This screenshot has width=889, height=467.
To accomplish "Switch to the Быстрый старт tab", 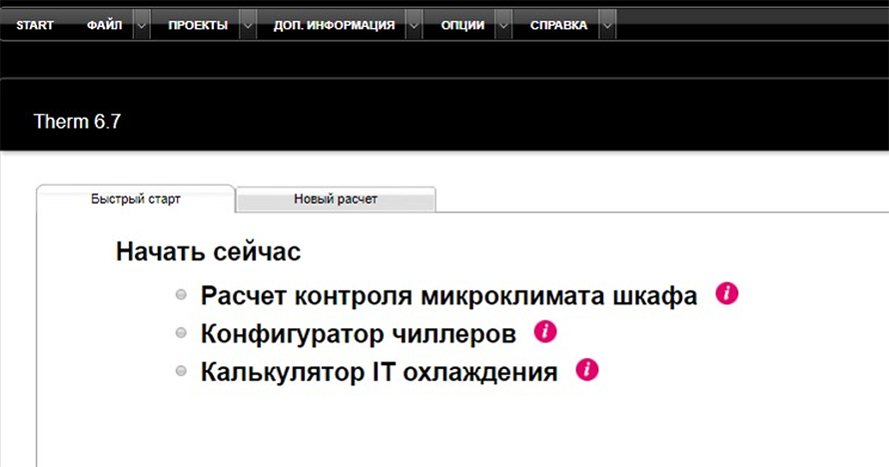I will tap(135, 200).
